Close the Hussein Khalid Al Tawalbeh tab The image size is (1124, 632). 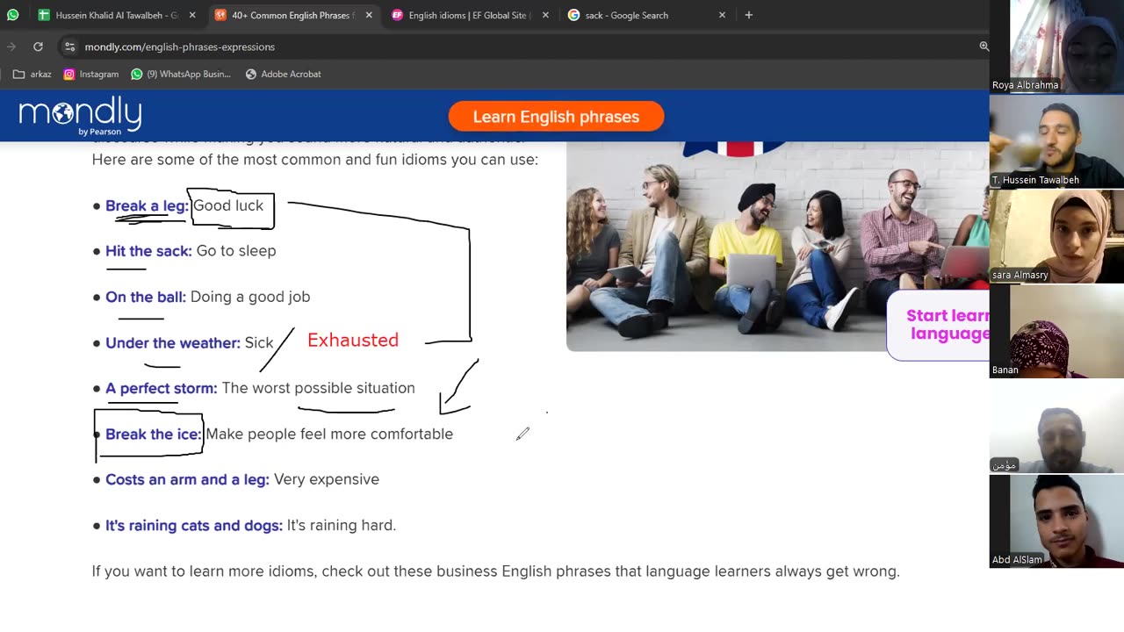coord(192,15)
